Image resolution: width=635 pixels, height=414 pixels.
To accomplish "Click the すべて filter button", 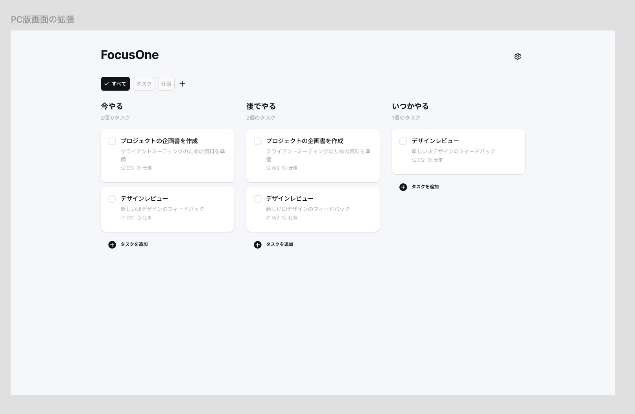I will click(115, 84).
